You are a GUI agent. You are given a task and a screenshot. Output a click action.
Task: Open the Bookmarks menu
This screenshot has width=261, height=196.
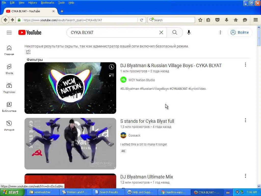[48, 3]
